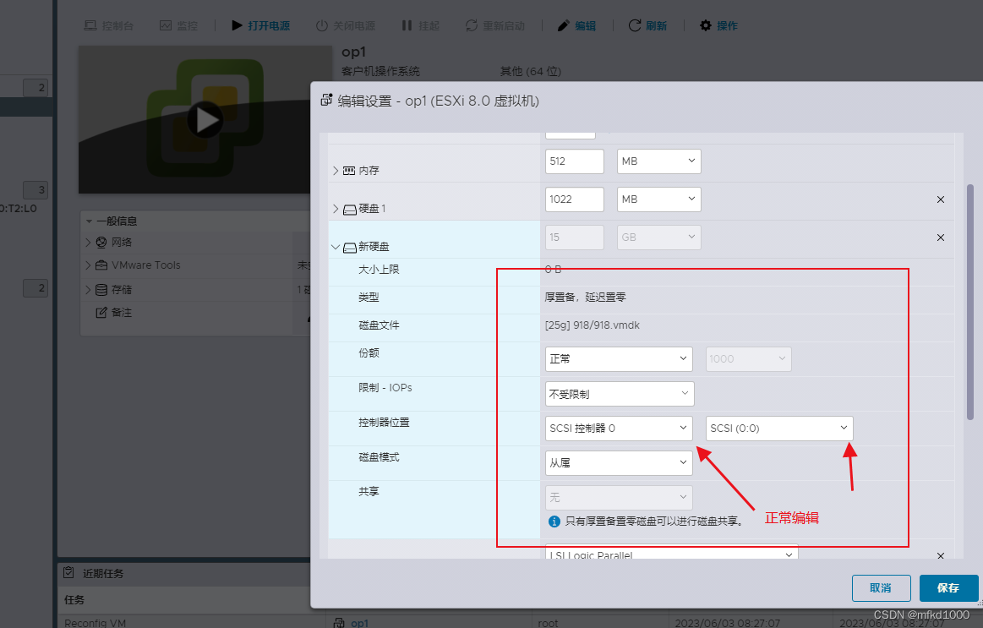Click the 硬盘 1 disk icon

(350, 210)
